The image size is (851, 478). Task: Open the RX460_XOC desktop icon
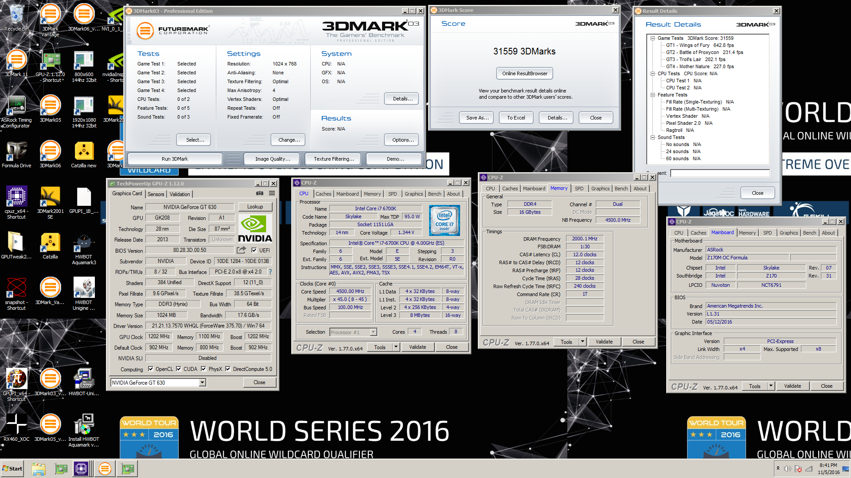16,428
